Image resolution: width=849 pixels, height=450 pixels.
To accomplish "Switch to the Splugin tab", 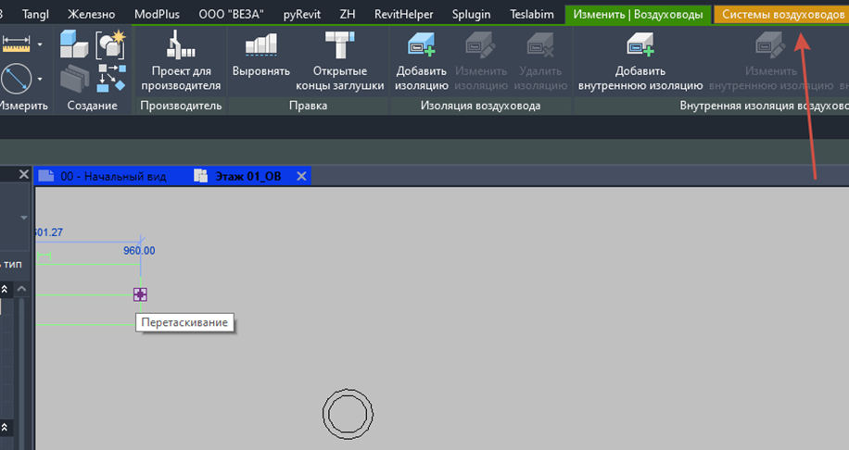I will click(x=471, y=14).
